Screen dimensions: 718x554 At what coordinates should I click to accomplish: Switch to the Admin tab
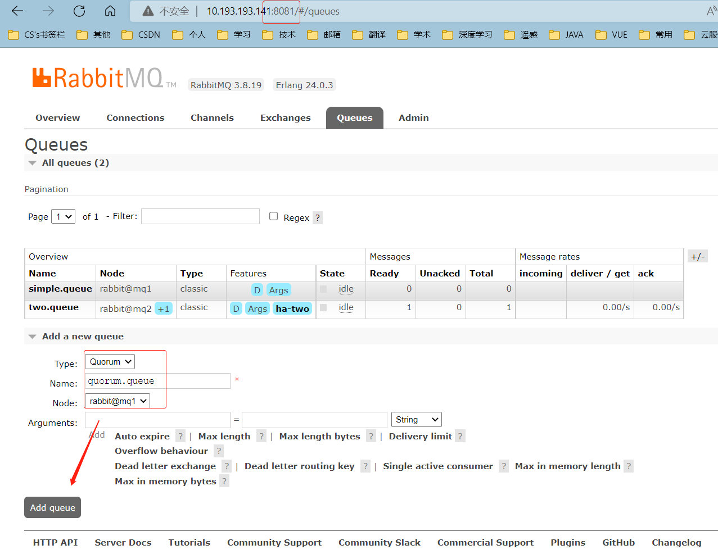tap(414, 117)
